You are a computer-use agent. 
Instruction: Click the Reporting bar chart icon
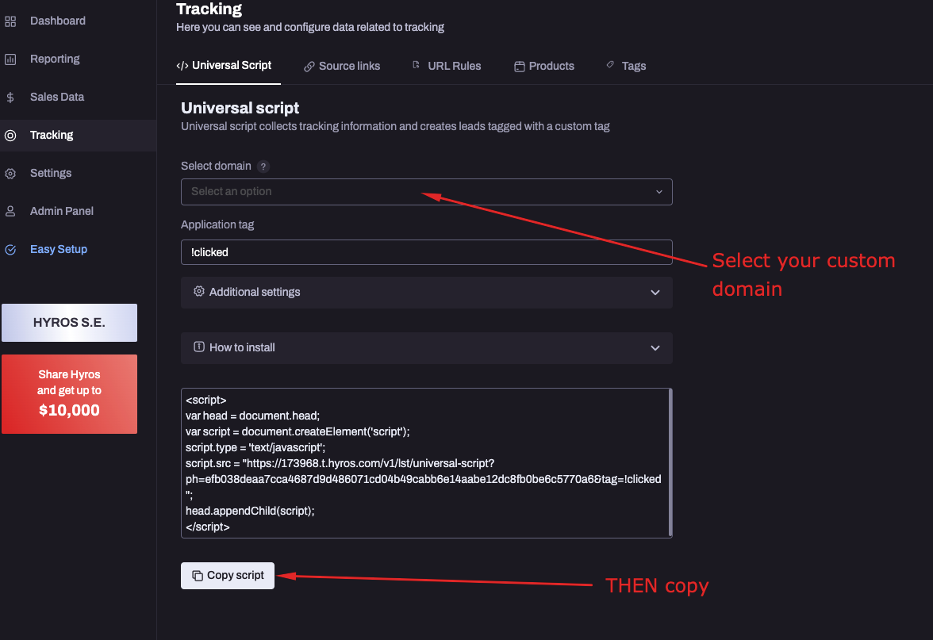pyautogui.click(x=11, y=59)
